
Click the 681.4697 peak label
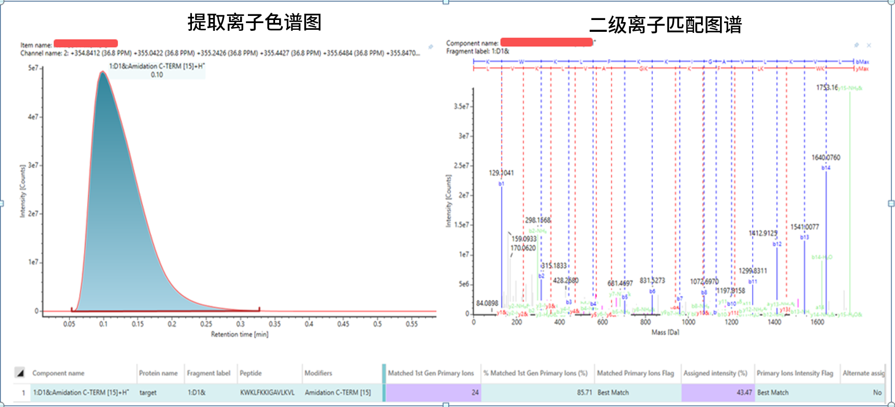(620, 283)
